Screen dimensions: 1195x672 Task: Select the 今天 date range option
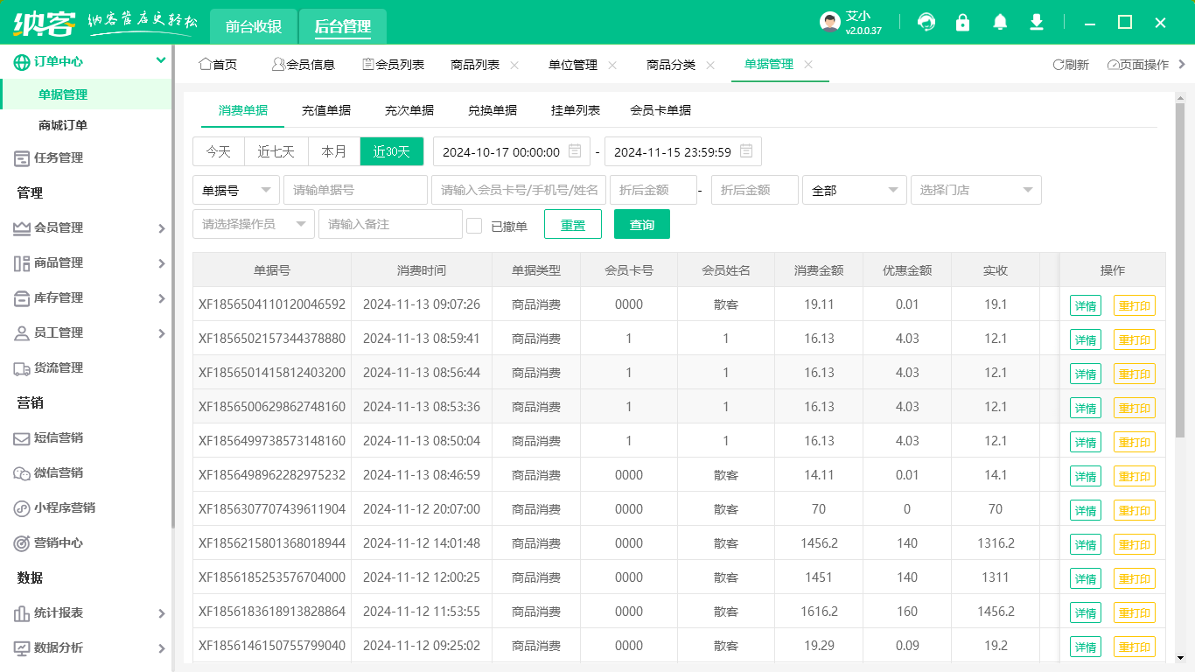[219, 151]
